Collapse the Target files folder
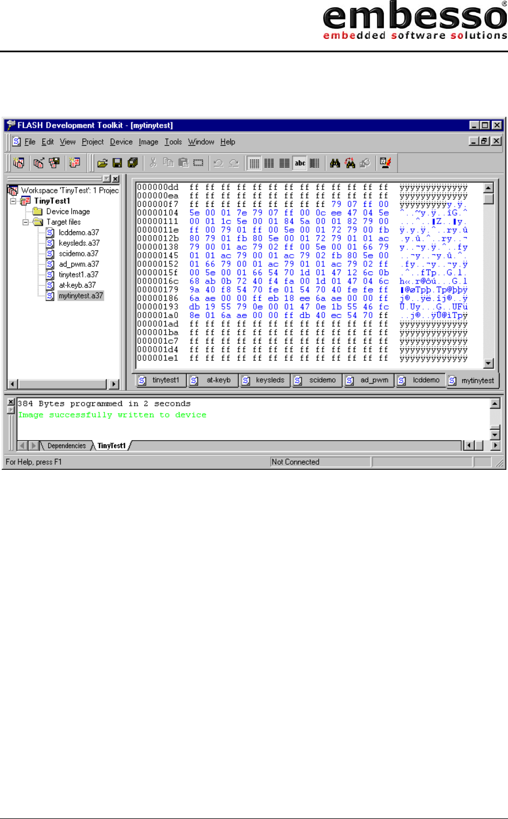 pos(26,222)
